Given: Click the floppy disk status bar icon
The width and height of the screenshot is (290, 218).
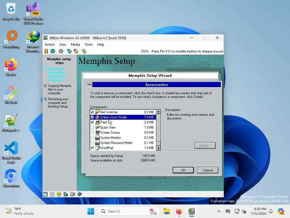Looking at the screenshot, I should point(45,194).
